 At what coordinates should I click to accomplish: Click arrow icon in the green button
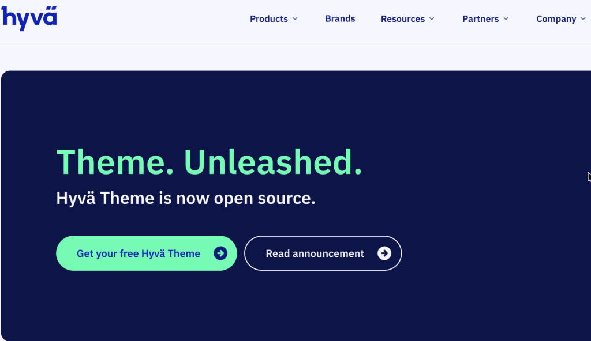220,253
